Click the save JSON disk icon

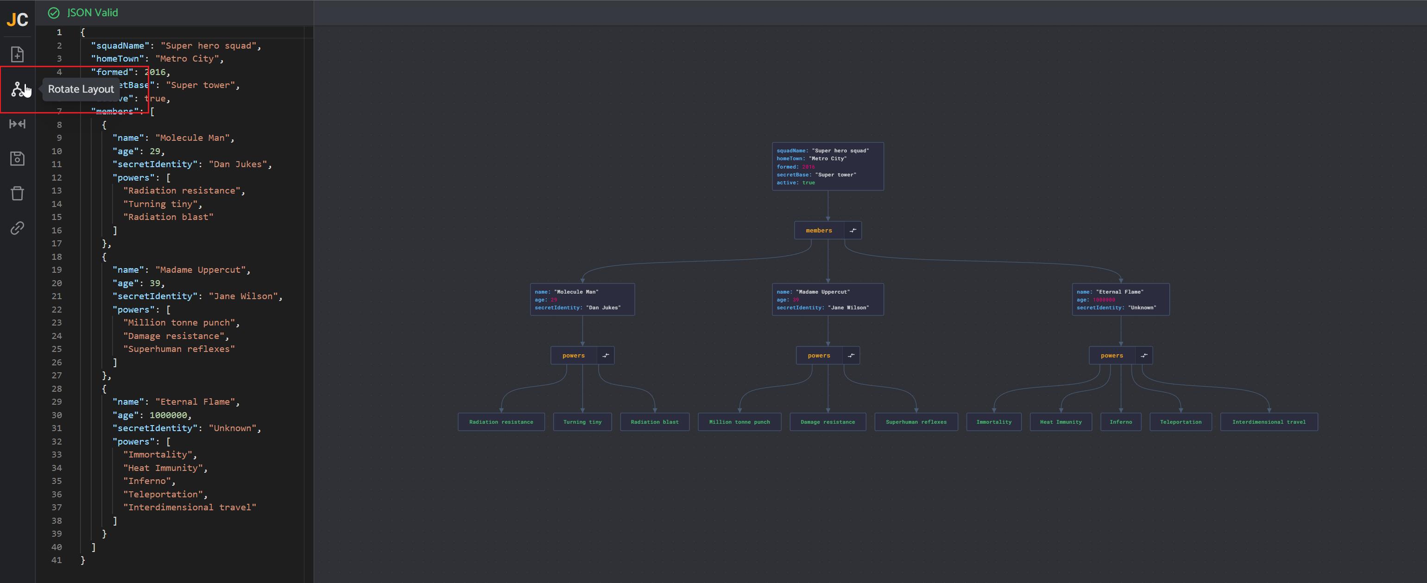(x=17, y=159)
